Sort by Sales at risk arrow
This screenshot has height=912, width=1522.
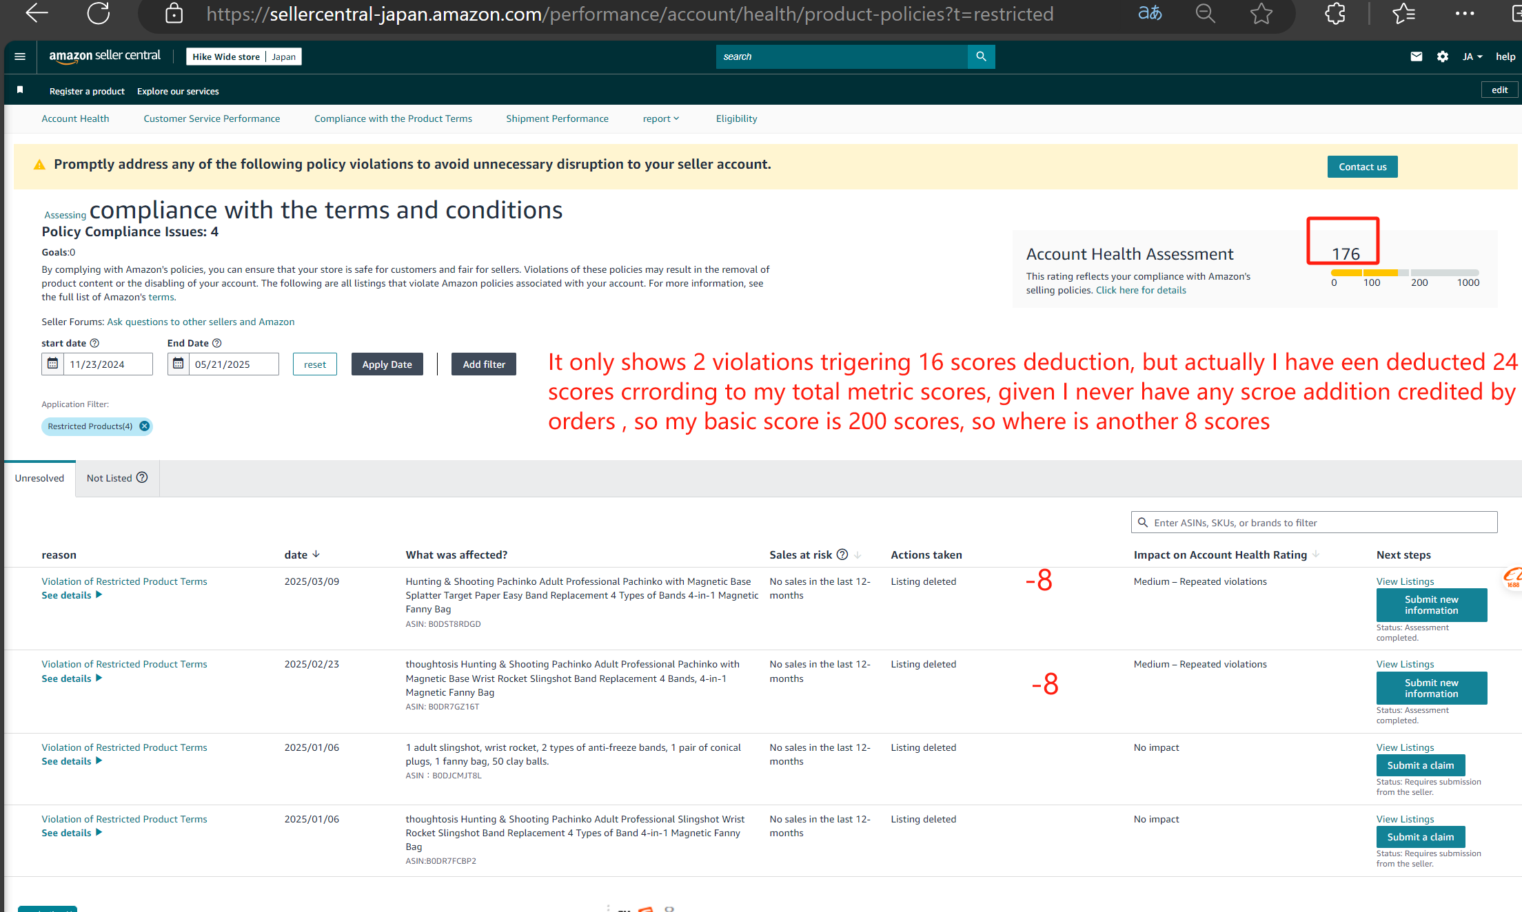coord(858,555)
